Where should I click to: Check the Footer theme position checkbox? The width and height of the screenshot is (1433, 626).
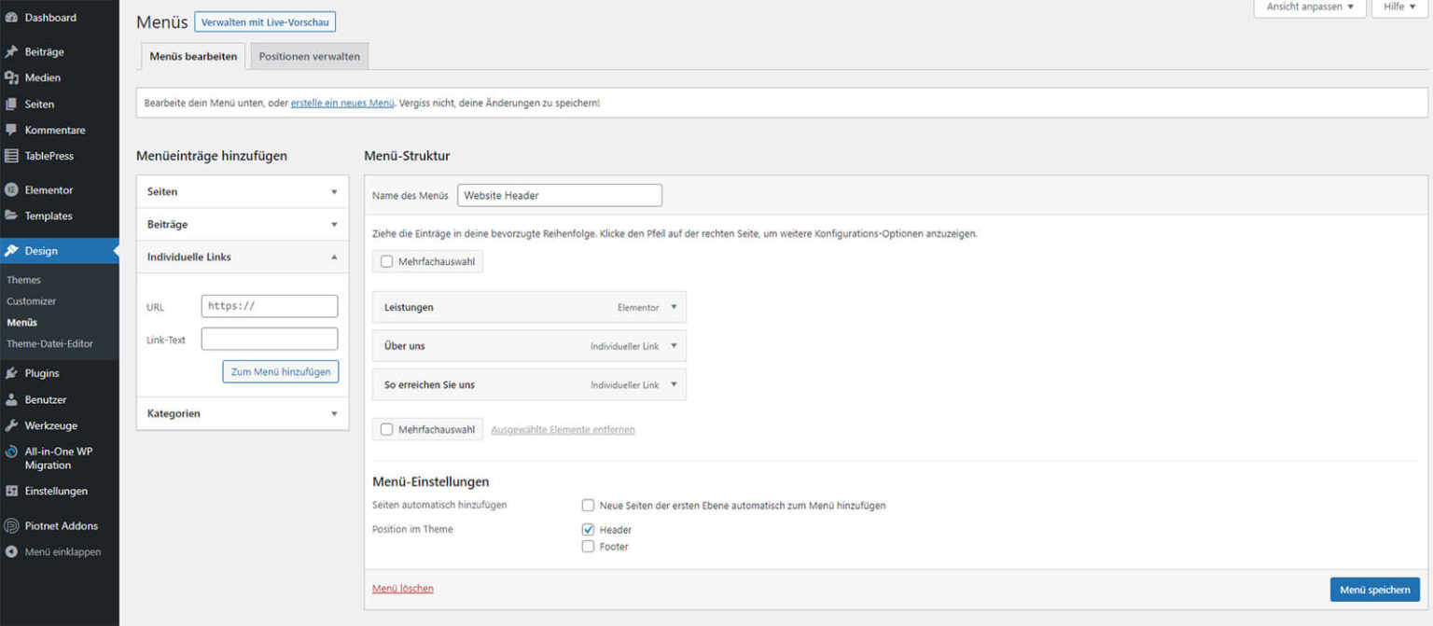point(588,547)
